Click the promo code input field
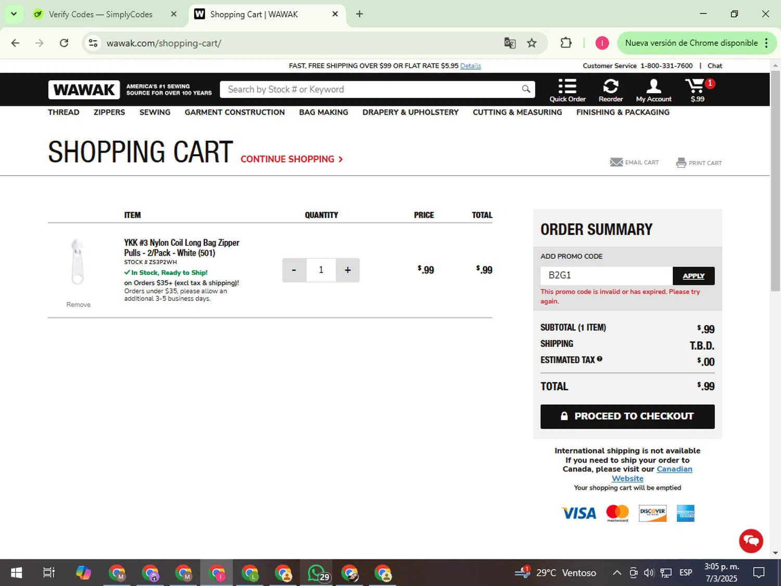This screenshot has height=586, width=781. [x=607, y=276]
